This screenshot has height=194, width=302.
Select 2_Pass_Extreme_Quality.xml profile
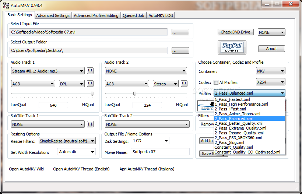pyautogui.click(x=249, y=128)
